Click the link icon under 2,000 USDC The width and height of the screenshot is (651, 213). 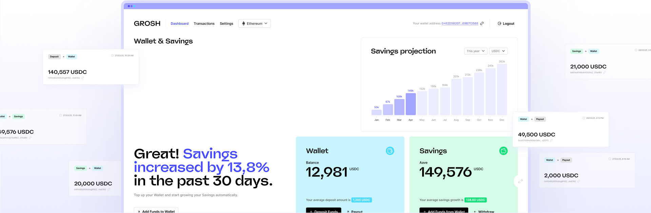(x=579, y=182)
